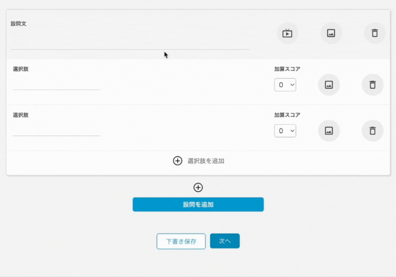Open the second choice's 加算スコア dropdown
396x277 pixels.
tap(285, 131)
